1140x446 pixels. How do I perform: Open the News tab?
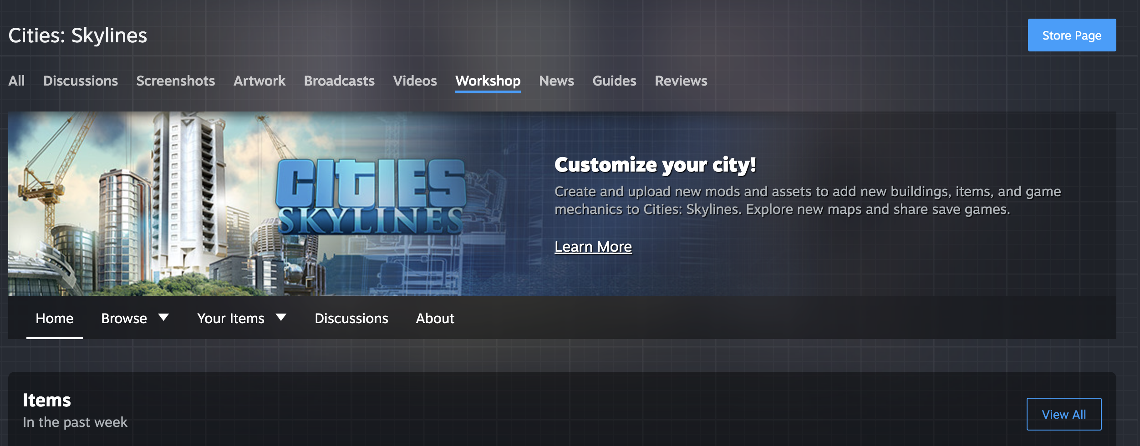click(x=556, y=81)
